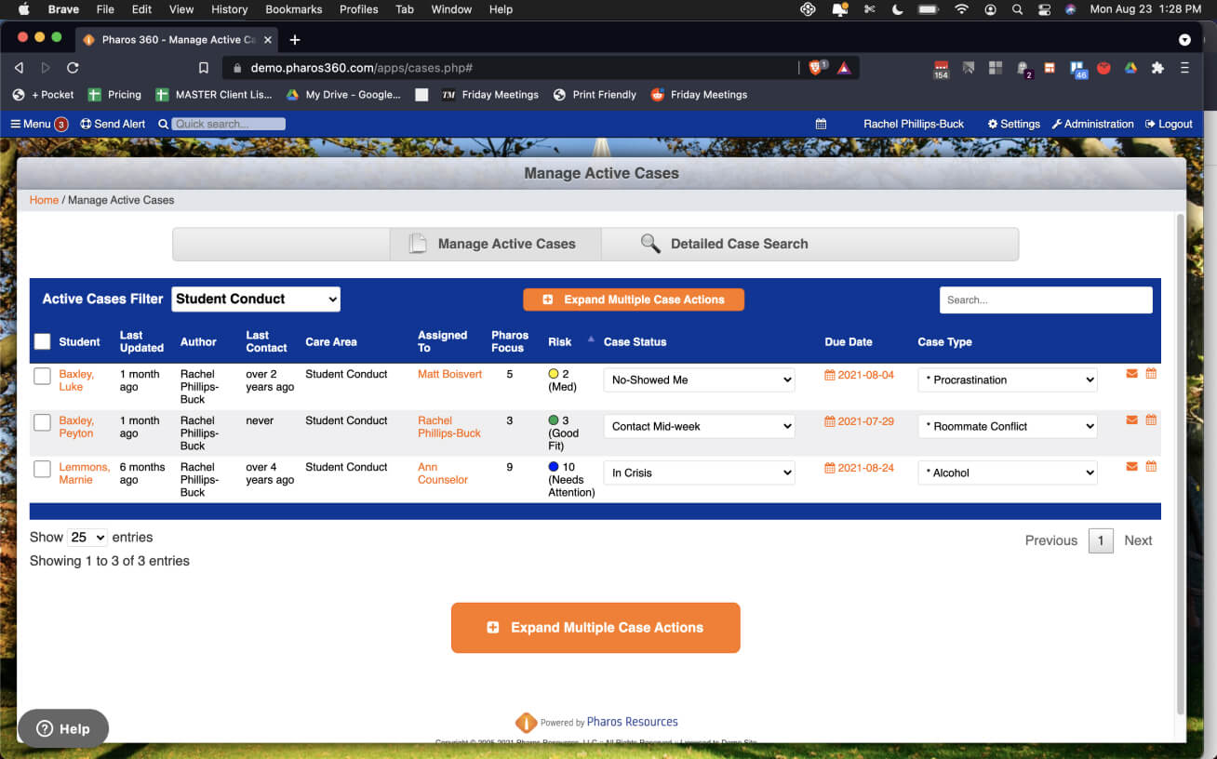
Task: Open the No-Showed Me case status dropdown
Action: (x=700, y=379)
